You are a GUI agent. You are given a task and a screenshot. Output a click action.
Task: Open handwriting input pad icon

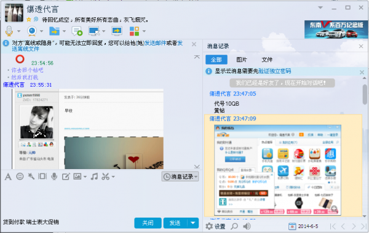pyautogui.click(x=66, y=176)
